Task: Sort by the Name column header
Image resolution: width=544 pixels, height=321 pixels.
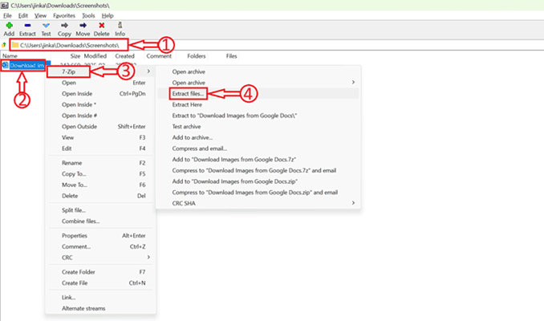Action: click(x=10, y=56)
